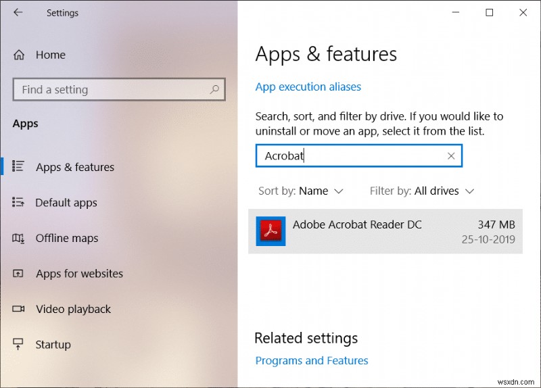Go back using the back arrow
This screenshot has height=388, width=541.
(18, 12)
